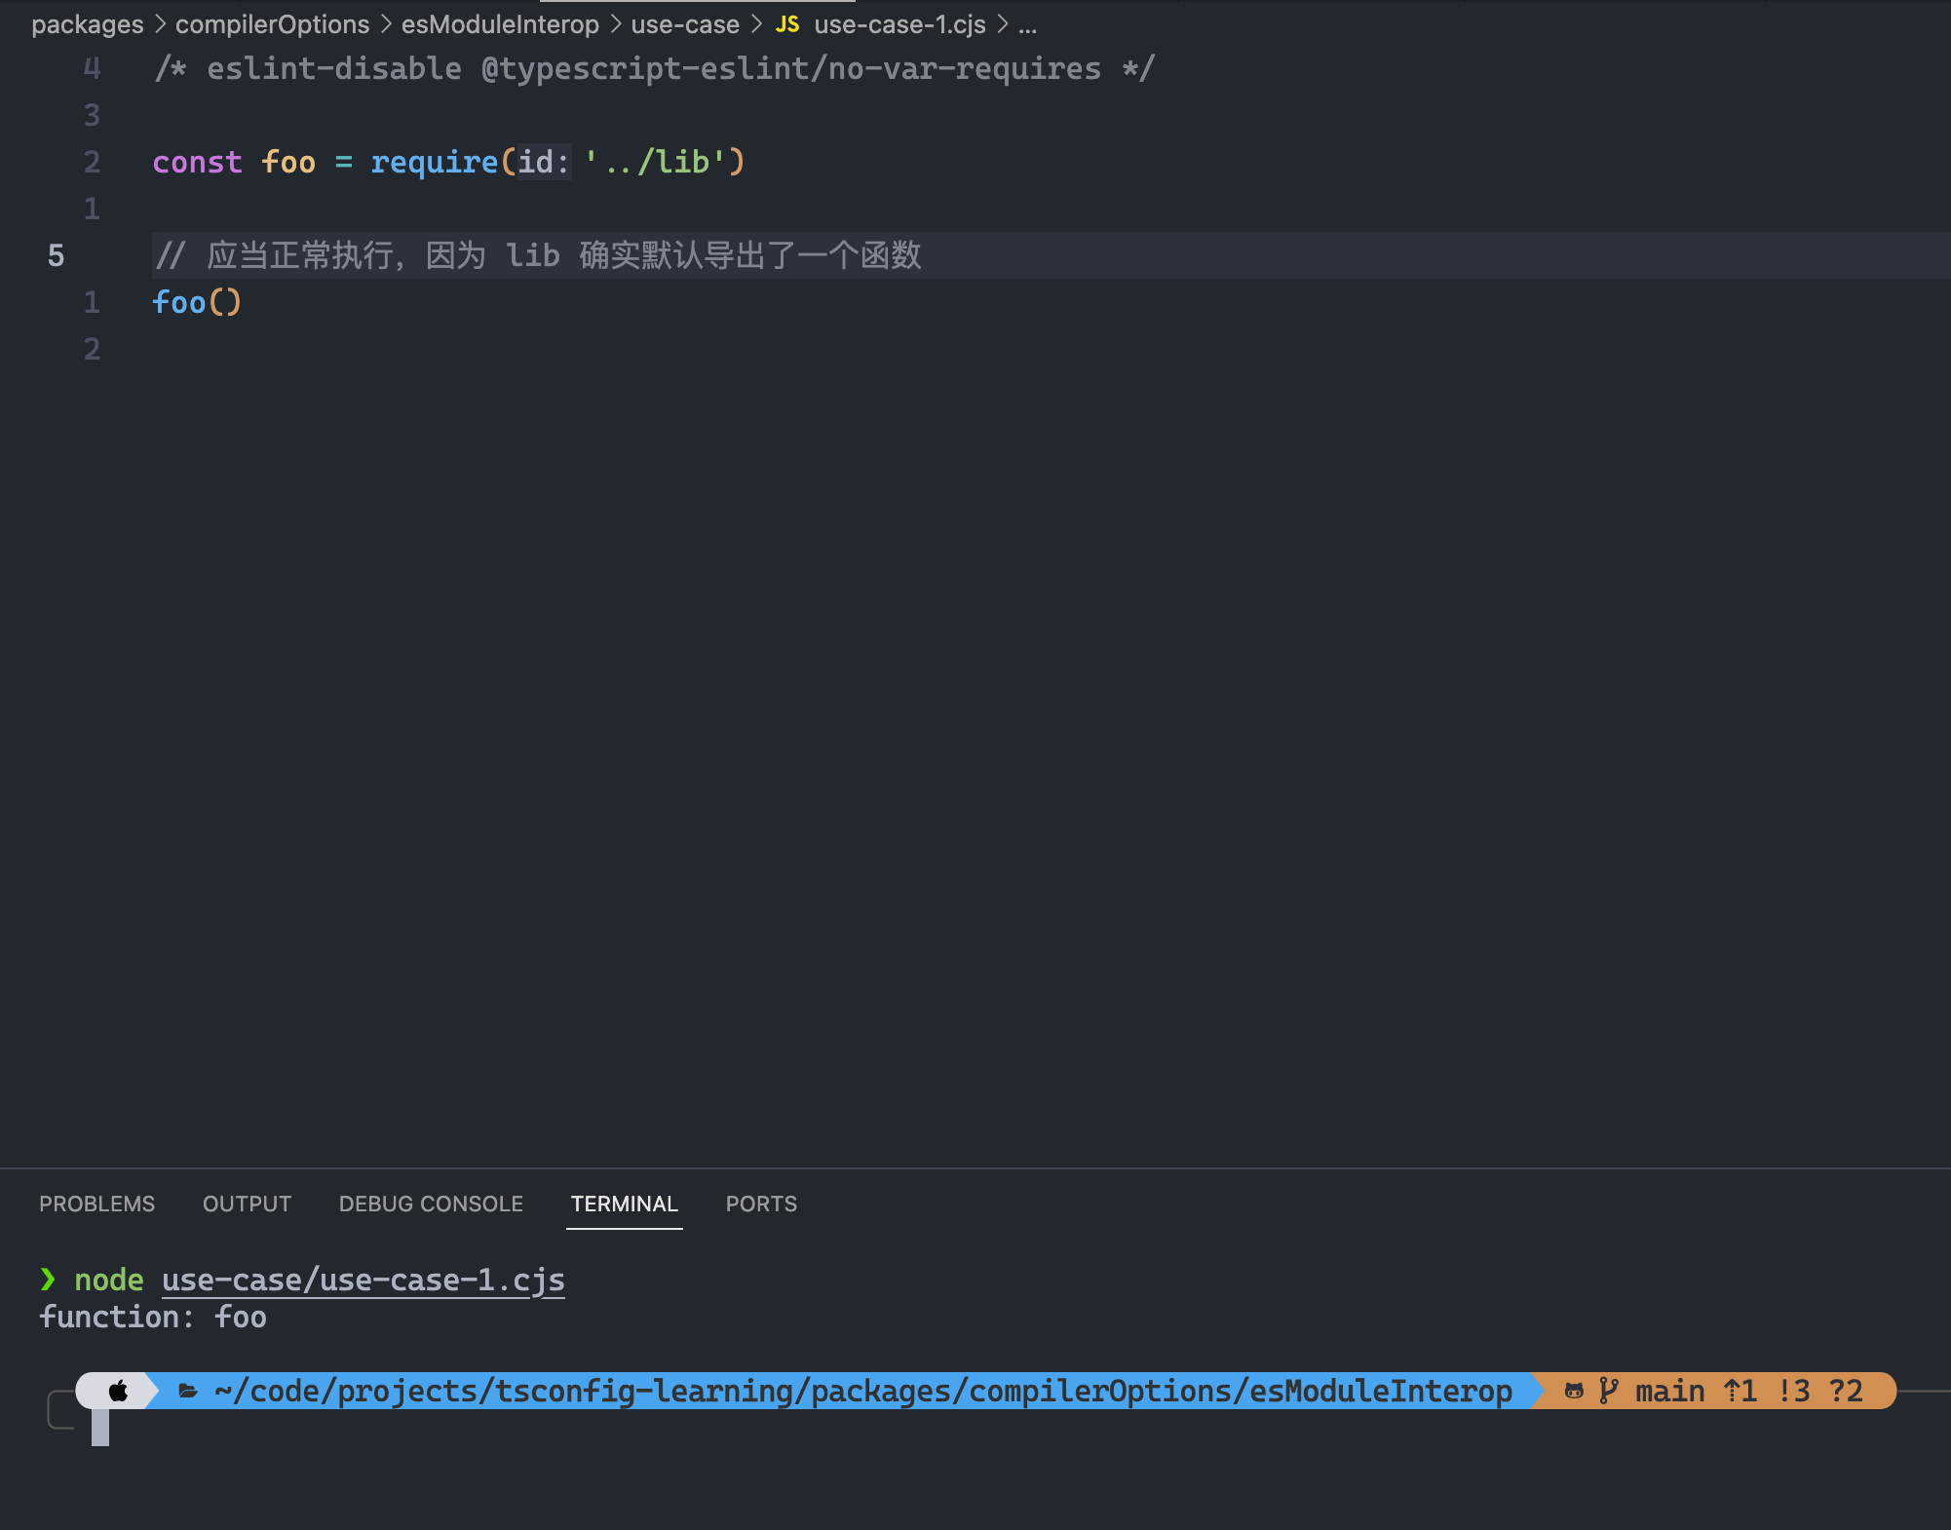Switch to the PROBLEMS panel tab
This screenshot has height=1530, width=1951.
(x=96, y=1204)
